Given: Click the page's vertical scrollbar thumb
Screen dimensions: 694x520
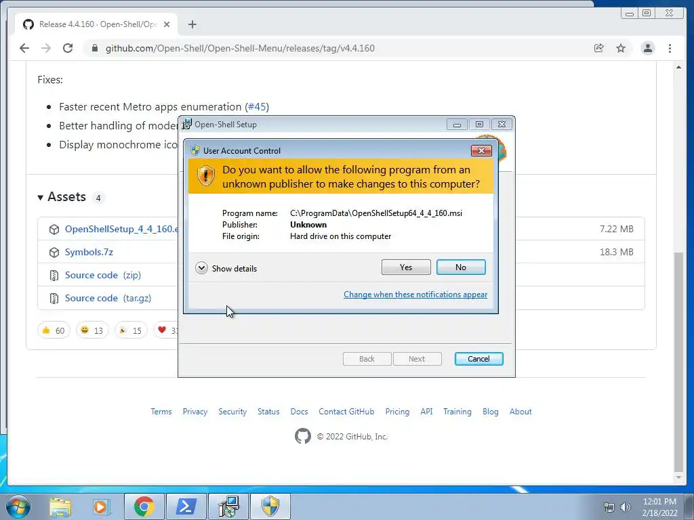Looking at the screenshot, I should coord(678,362).
